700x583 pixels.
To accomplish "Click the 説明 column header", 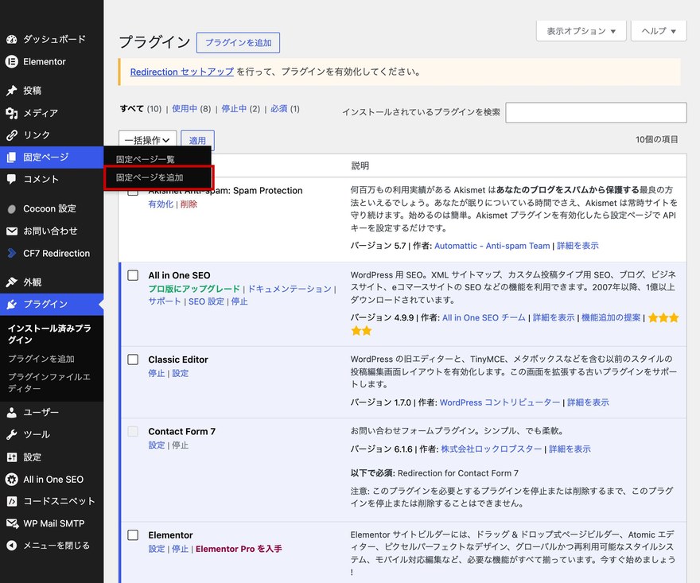I will point(360,165).
